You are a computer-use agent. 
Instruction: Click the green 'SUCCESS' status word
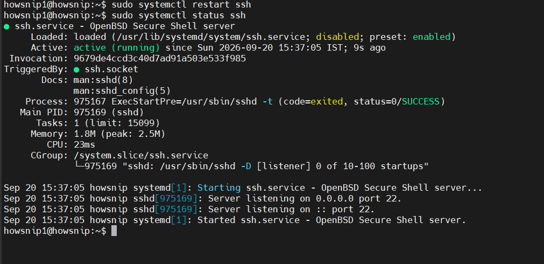click(420, 102)
